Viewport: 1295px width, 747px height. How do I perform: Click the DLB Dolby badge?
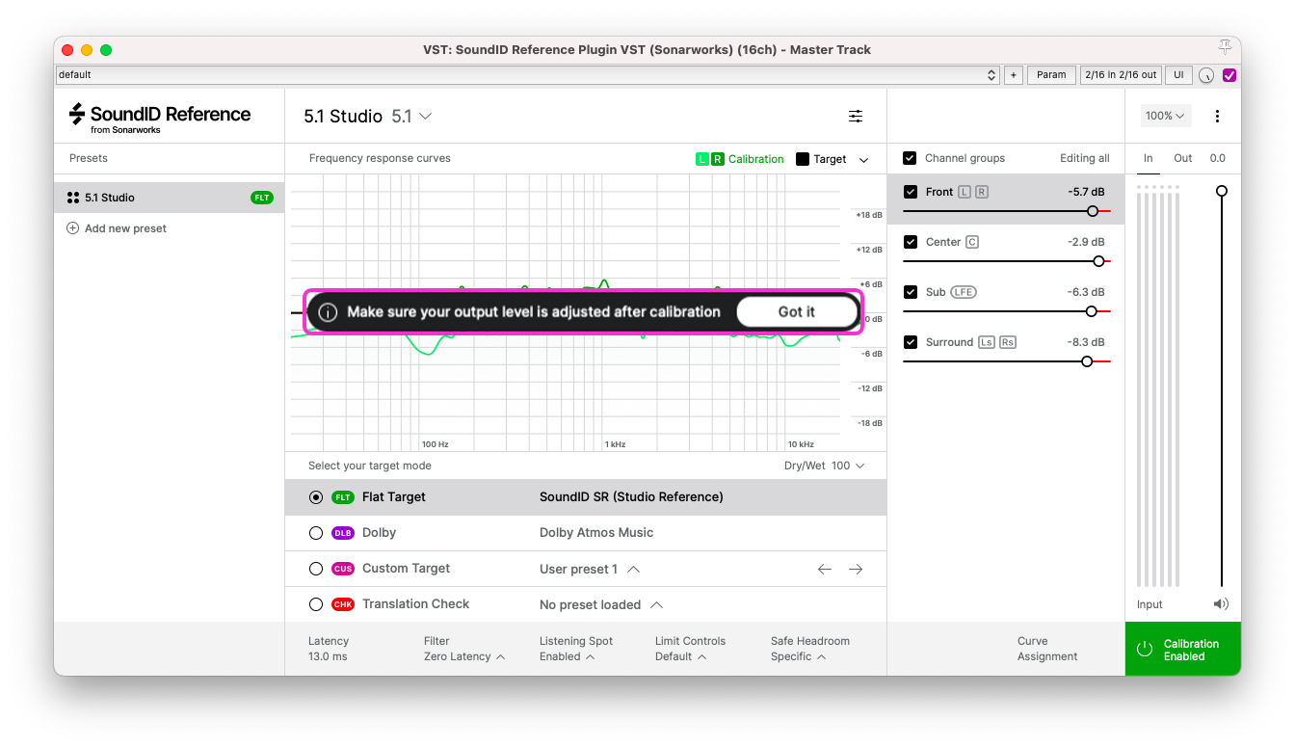pos(343,533)
